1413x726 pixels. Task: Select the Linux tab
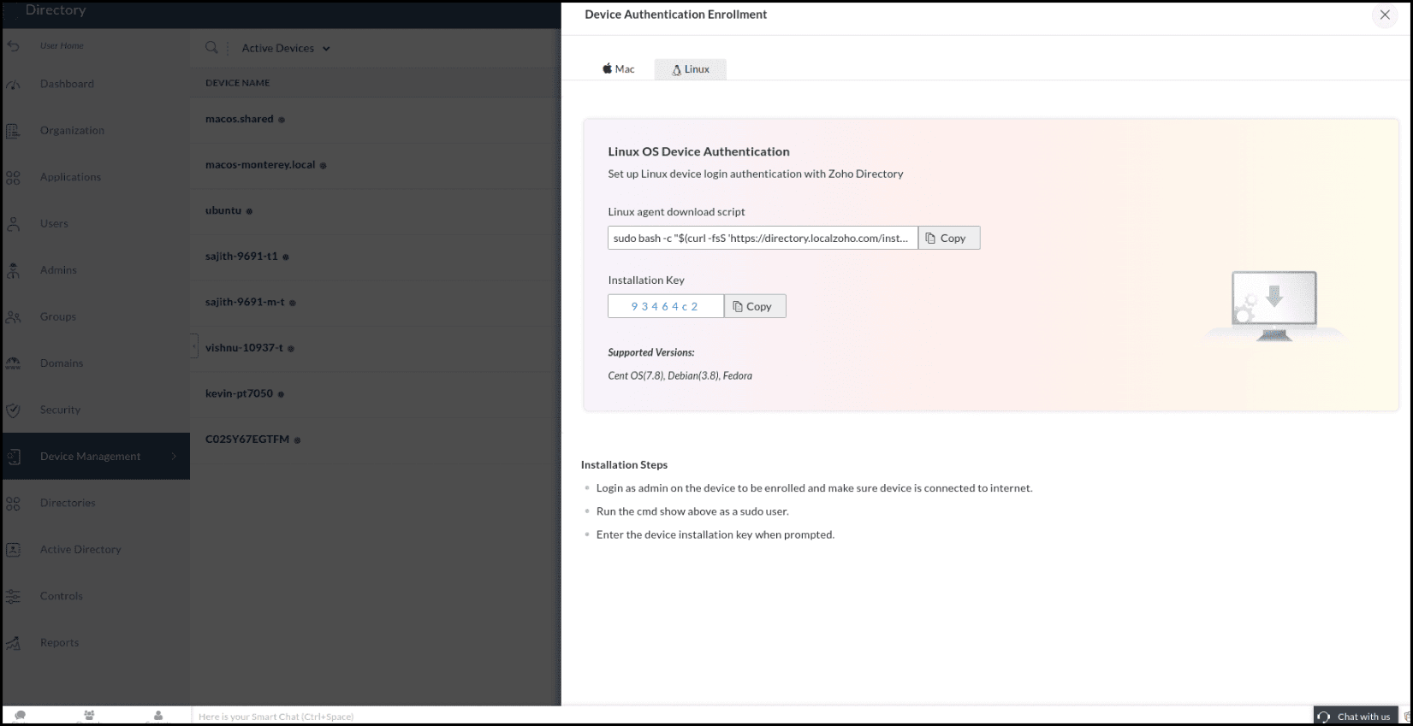[x=691, y=69]
